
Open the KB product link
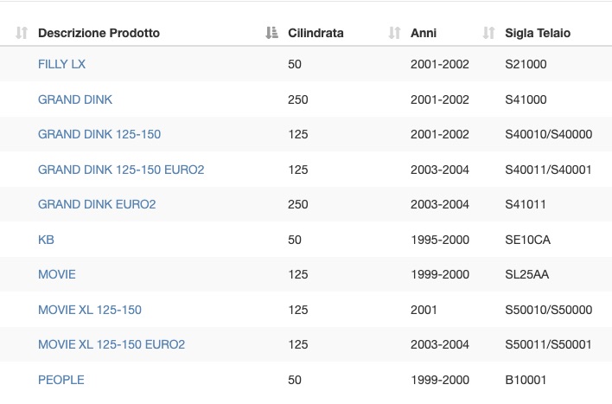pyautogui.click(x=46, y=240)
